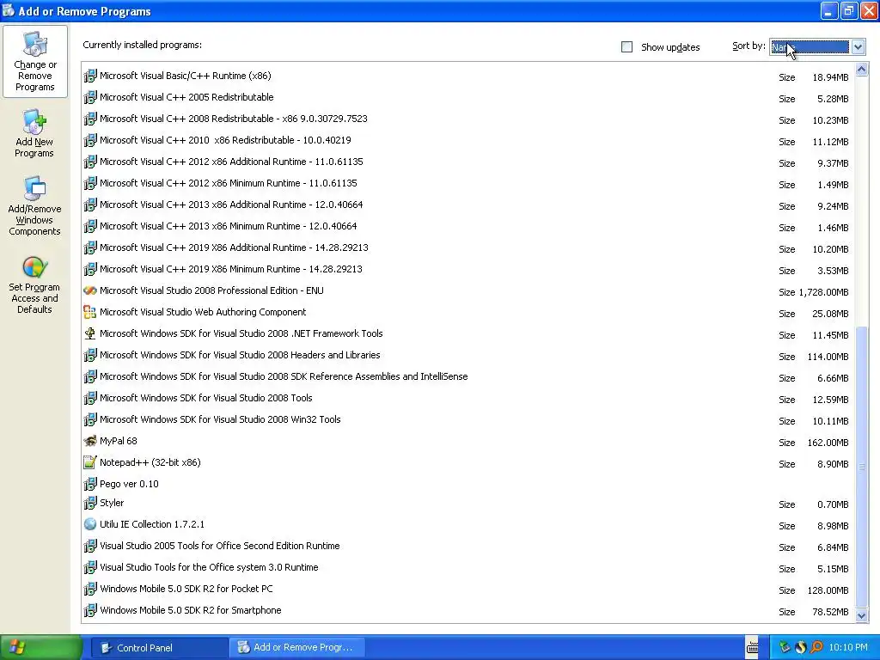880x660 pixels.
Task: Click the 1,728.00MB size value
Action: [823, 292]
